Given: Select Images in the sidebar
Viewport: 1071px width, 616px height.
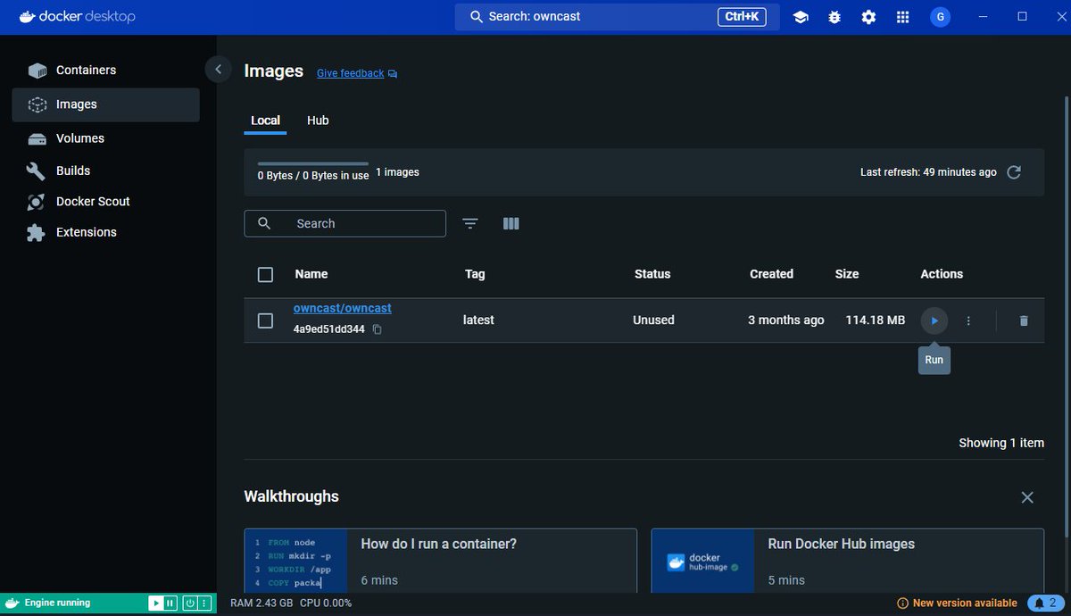Looking at the screenshot, I should [x=105, y=104].
